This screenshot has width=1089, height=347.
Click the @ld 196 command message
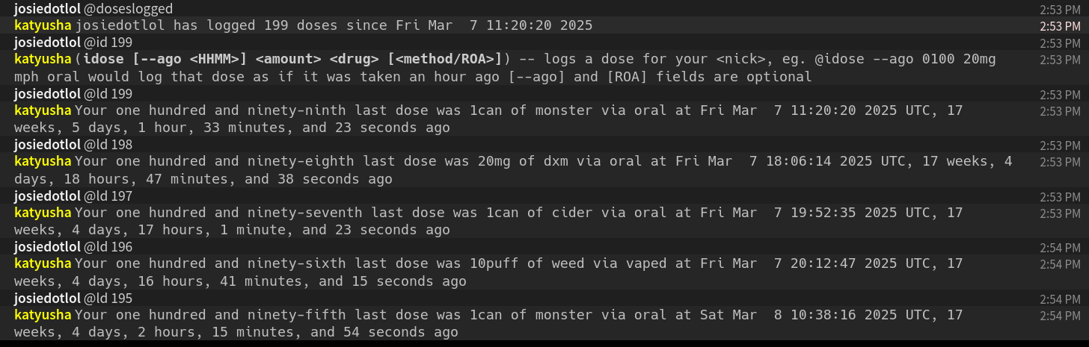[x=108, y=247]
